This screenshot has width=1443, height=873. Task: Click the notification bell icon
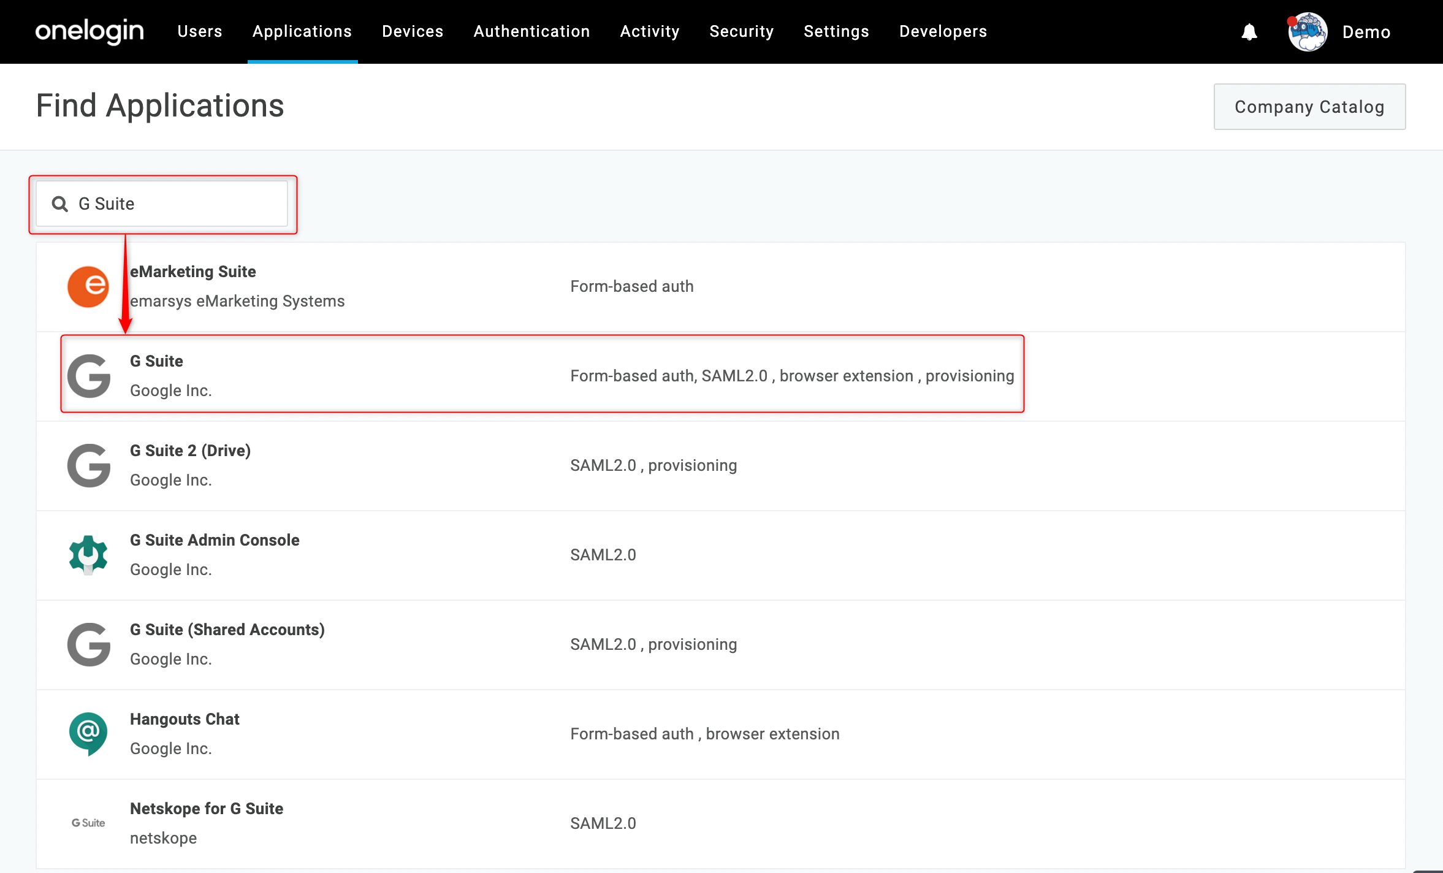[x=1249, y=32]
